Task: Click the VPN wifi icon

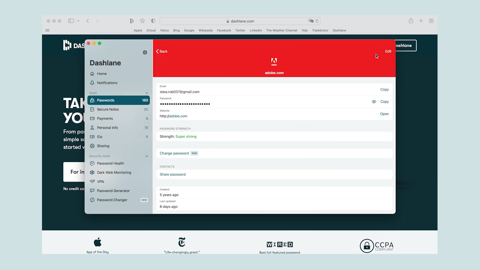Action: click(92, 181)
